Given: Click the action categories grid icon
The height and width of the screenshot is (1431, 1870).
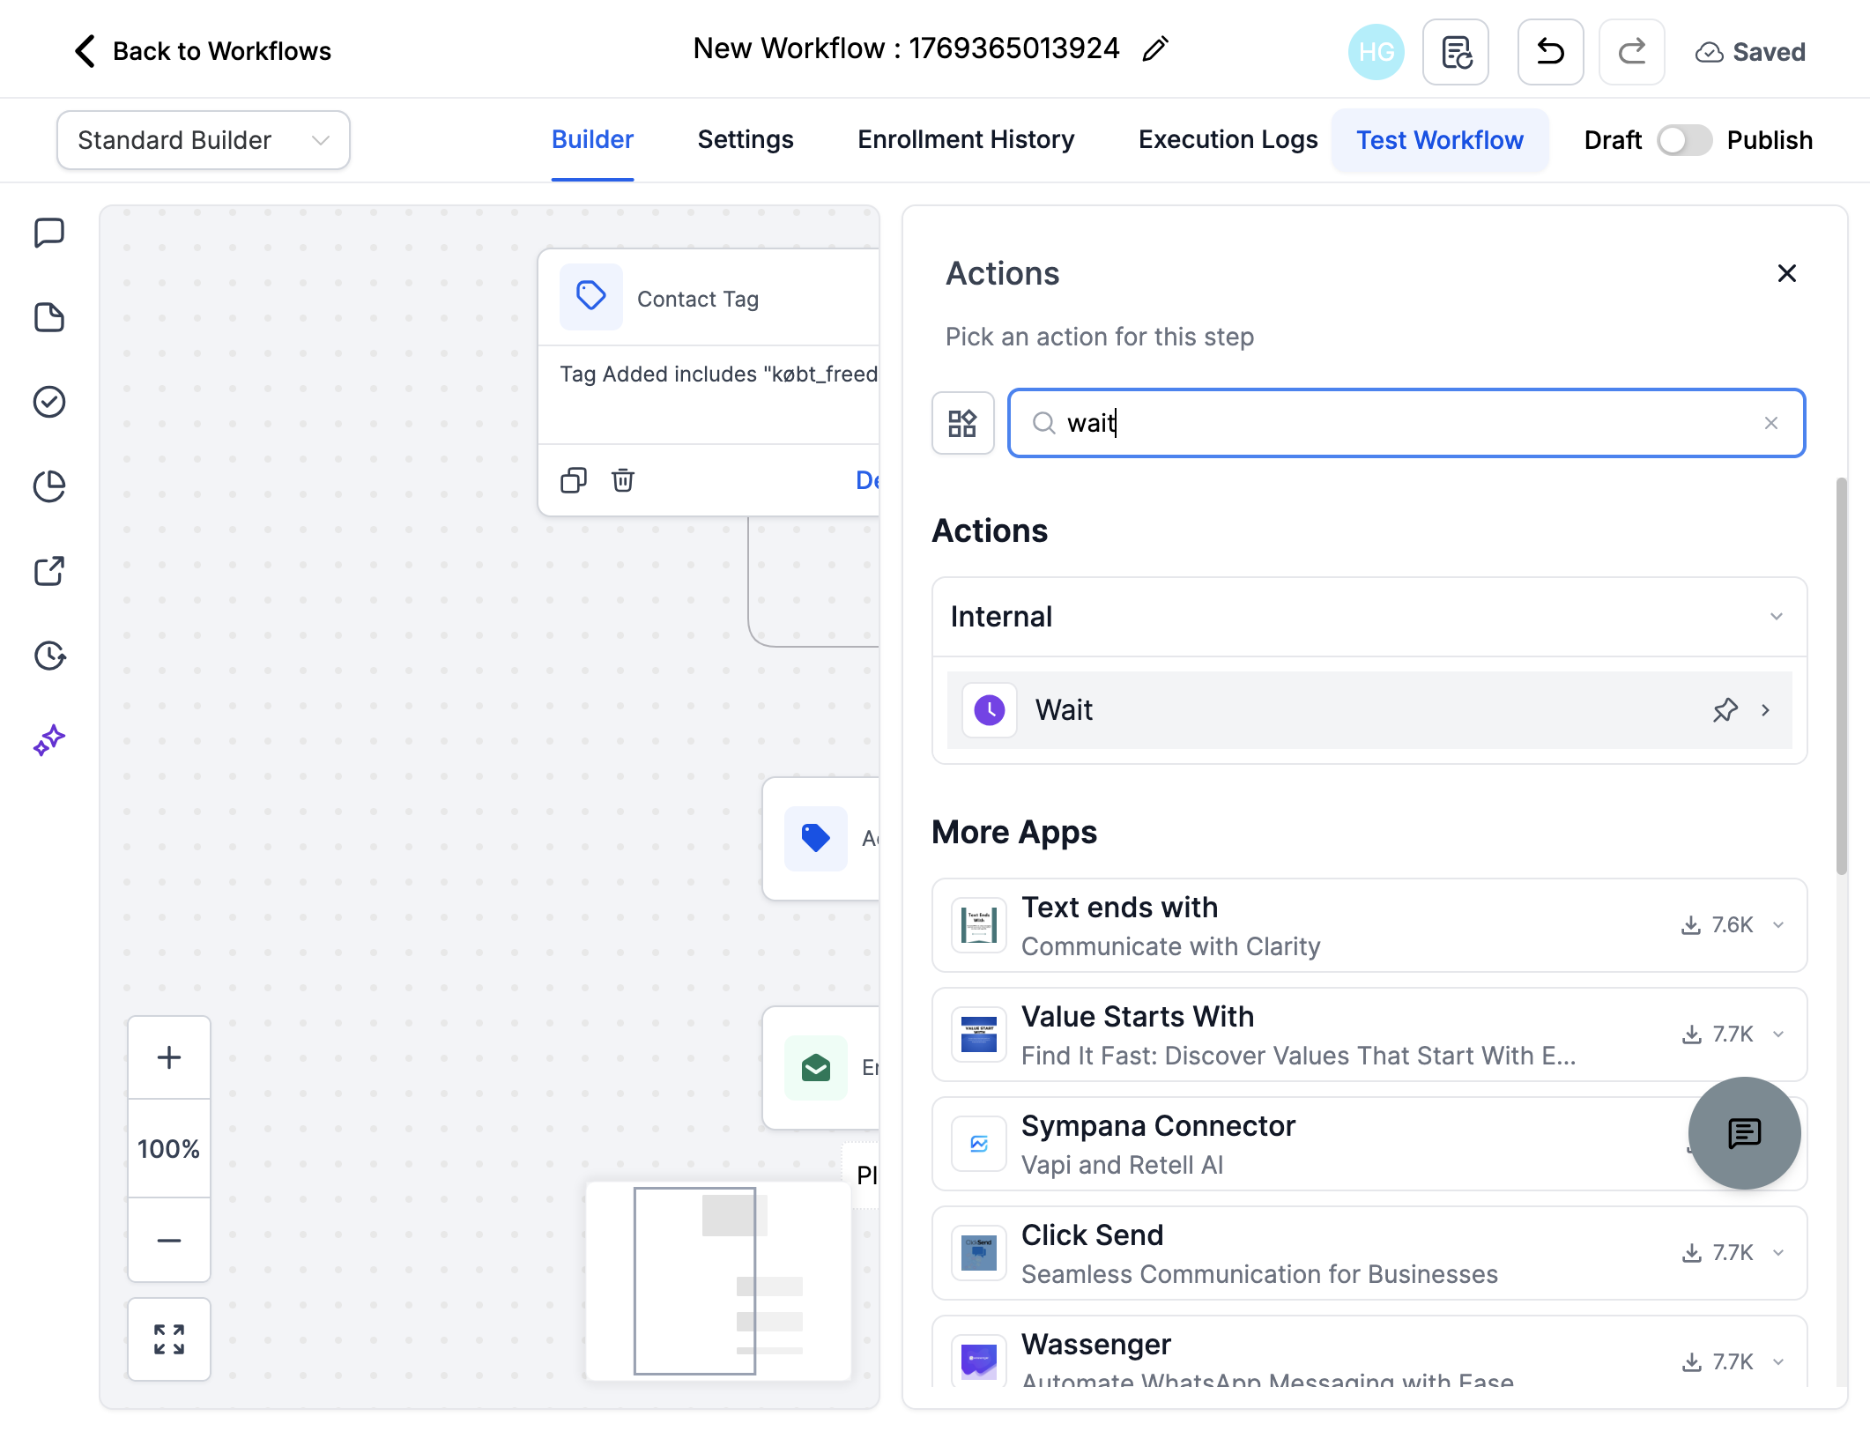Looking at the screenshot, I should pos(962,423).
